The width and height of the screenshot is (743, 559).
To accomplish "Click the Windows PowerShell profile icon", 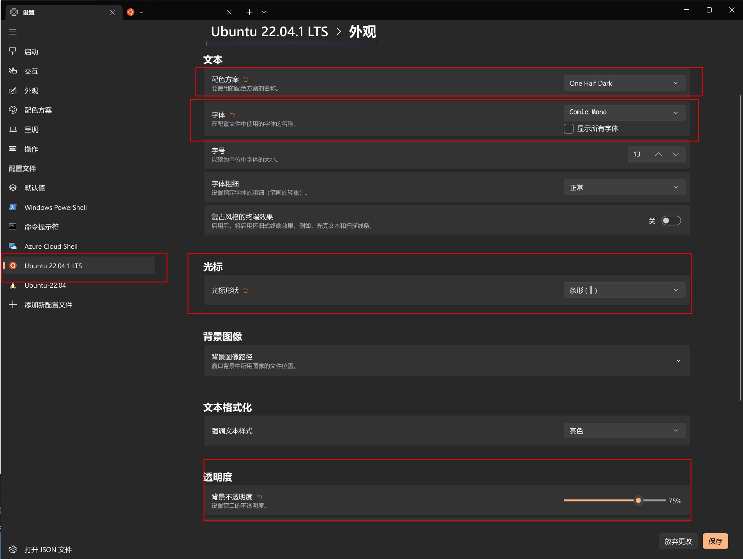I will tap(13, 207).
